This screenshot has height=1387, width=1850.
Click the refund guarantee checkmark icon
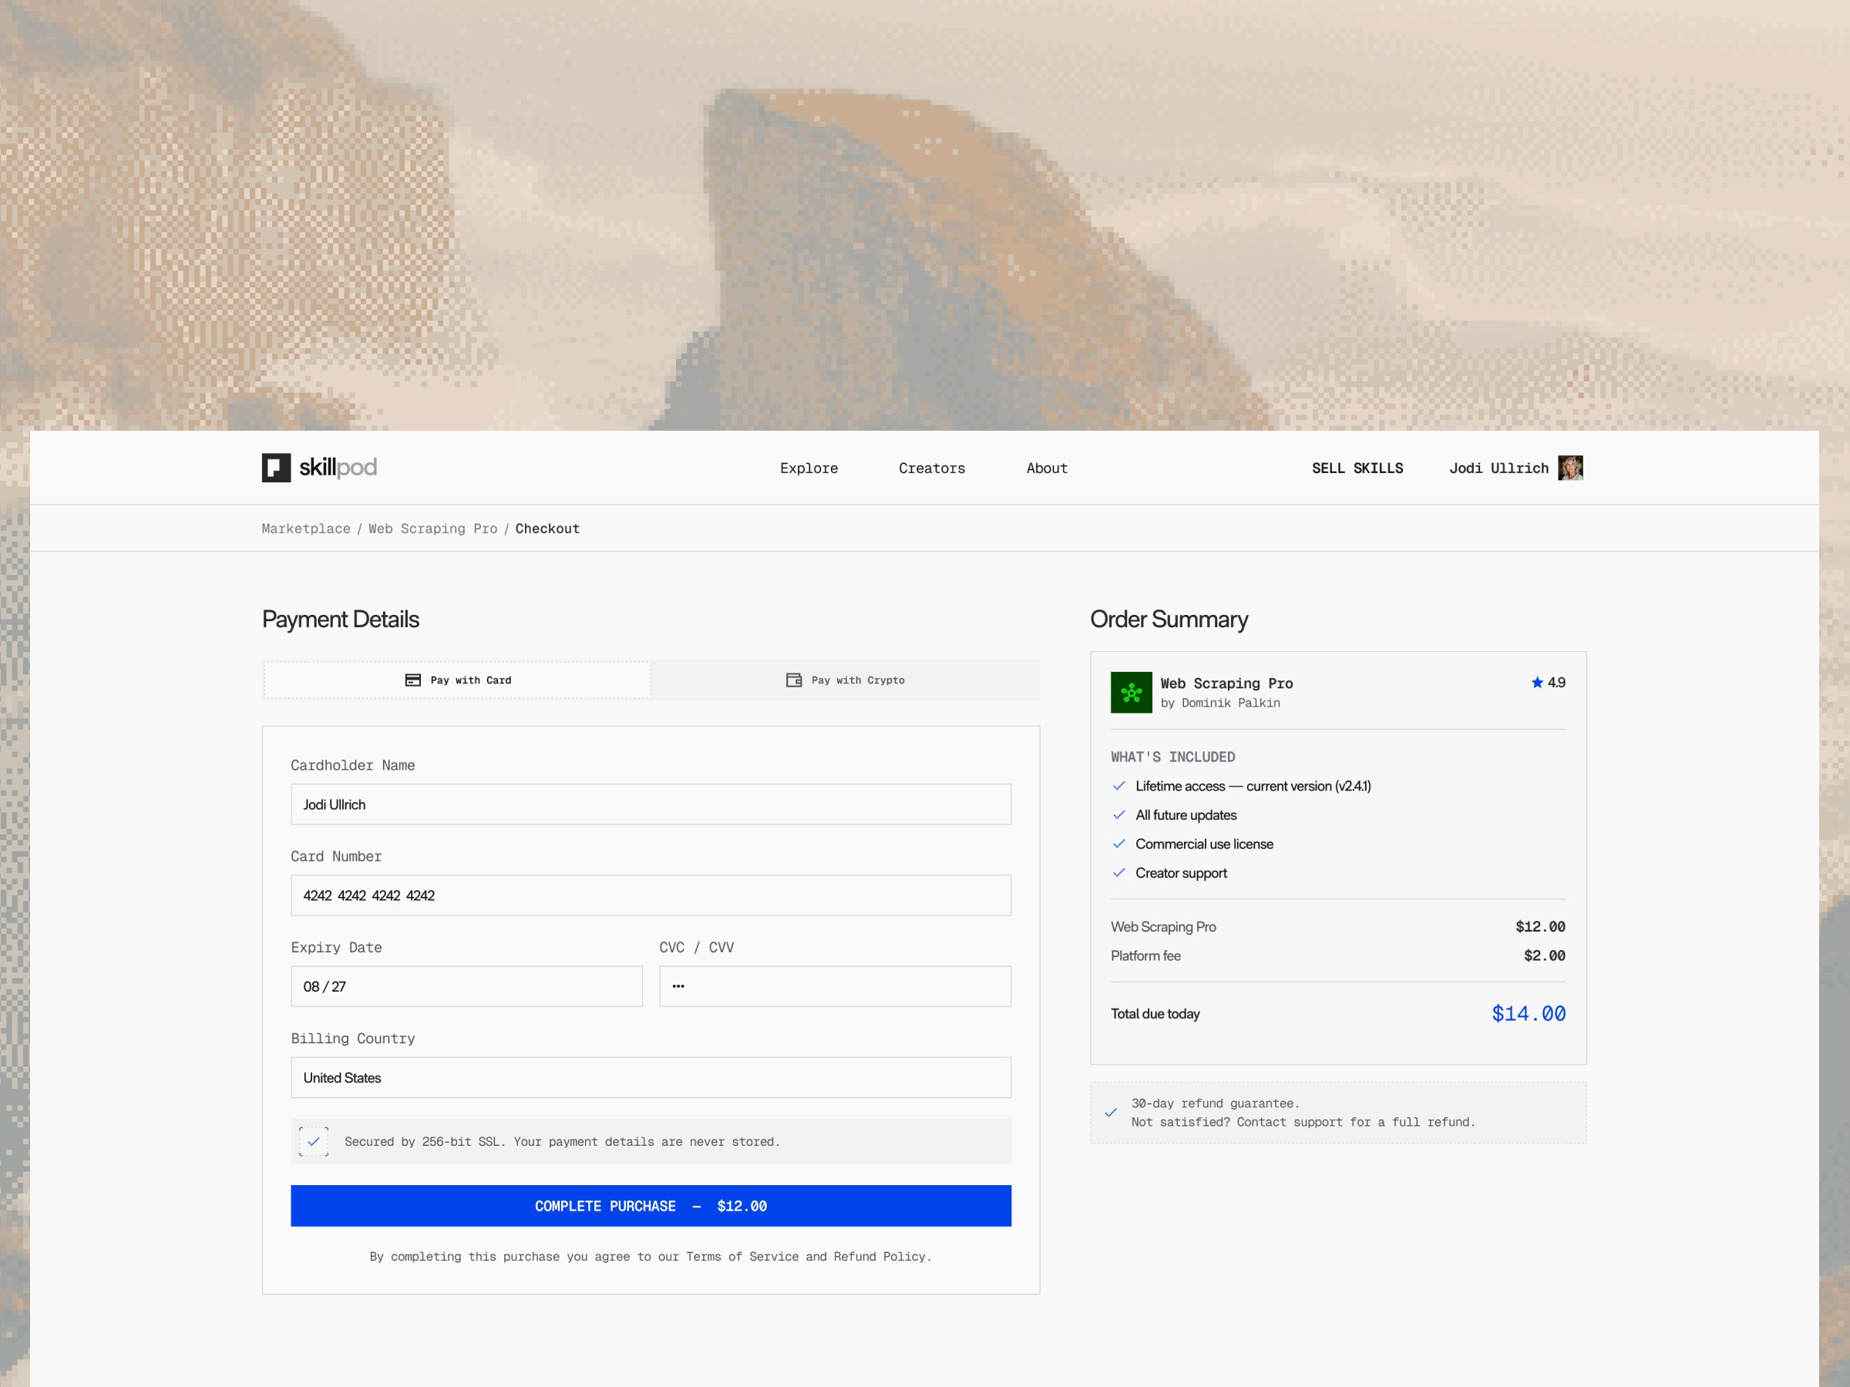(1111, 1113)
